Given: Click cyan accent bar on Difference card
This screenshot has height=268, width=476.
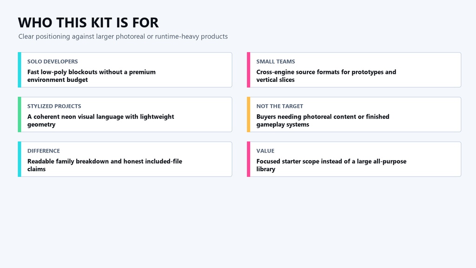Looking at the screenshot, I should pos(20,159).
